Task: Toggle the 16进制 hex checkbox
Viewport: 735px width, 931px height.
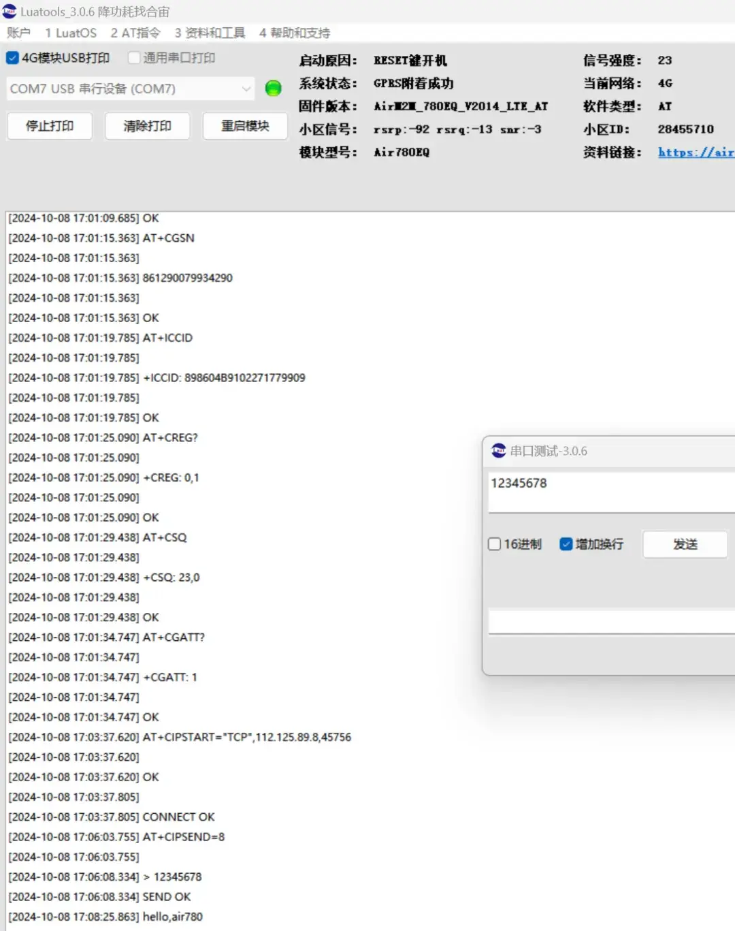Action: (495, 543)
